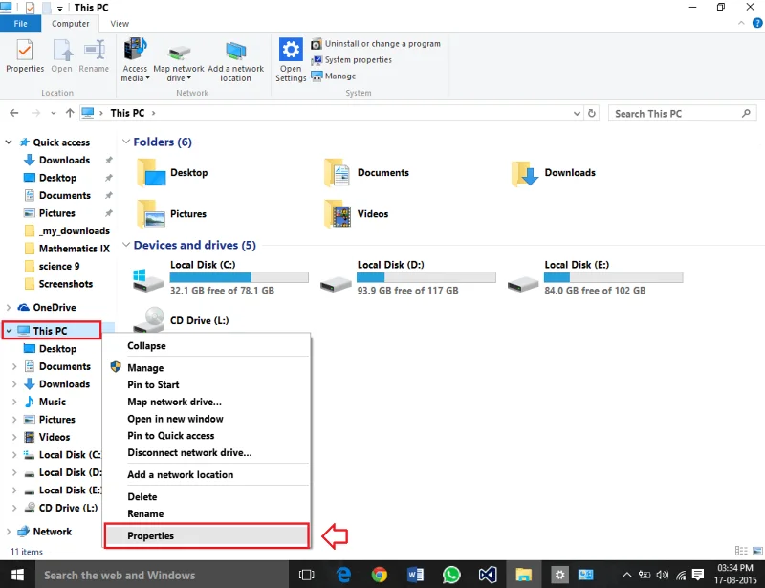
Task: Open the address bar history dropdown
Action: pos(577,113)
